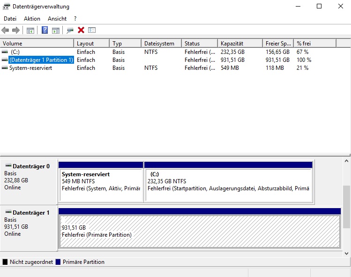Open the Datei menu
Viewport: 351px width, 277px height.
10,19
